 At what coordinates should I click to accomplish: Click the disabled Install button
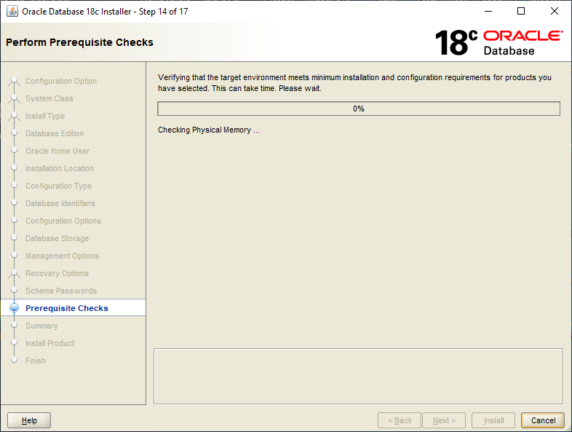493,420
